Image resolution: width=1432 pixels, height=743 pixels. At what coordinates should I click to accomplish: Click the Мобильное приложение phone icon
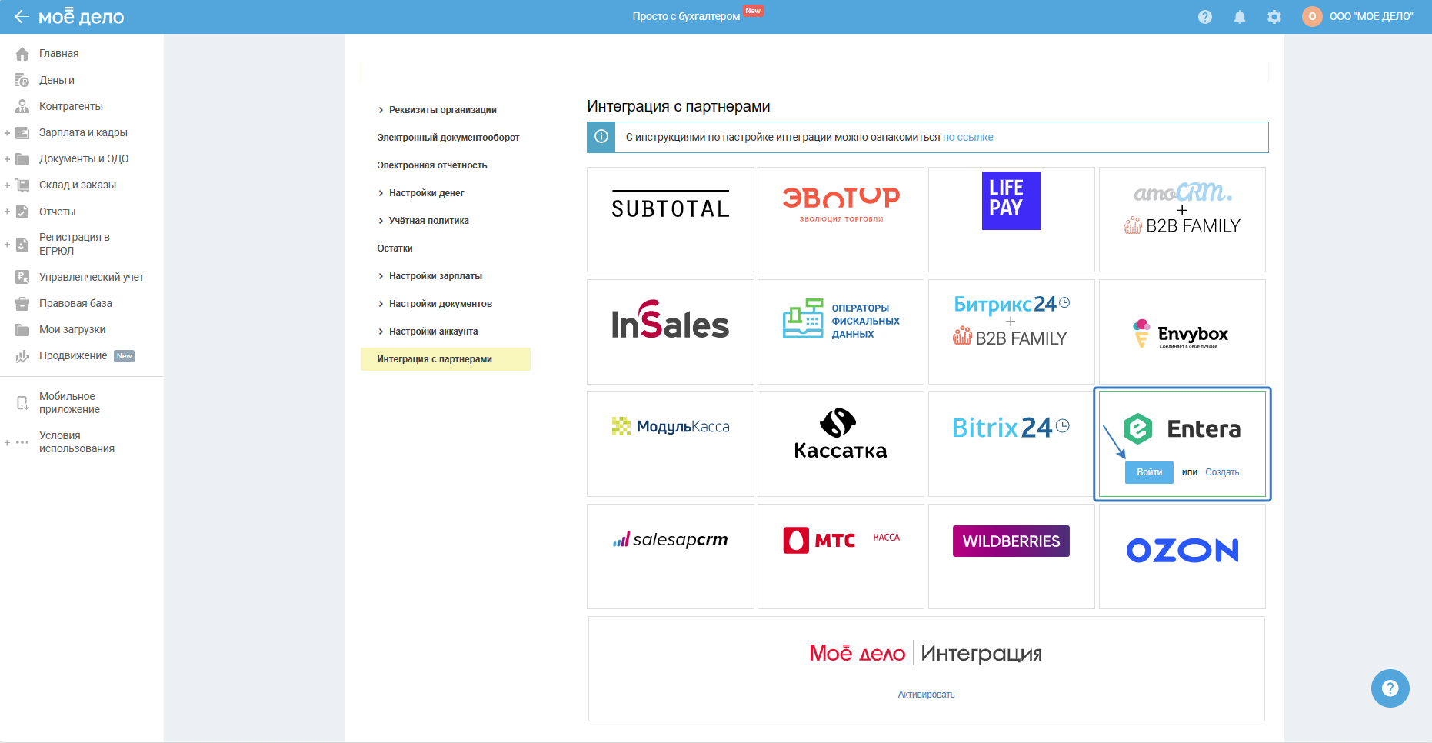[22, 403]
